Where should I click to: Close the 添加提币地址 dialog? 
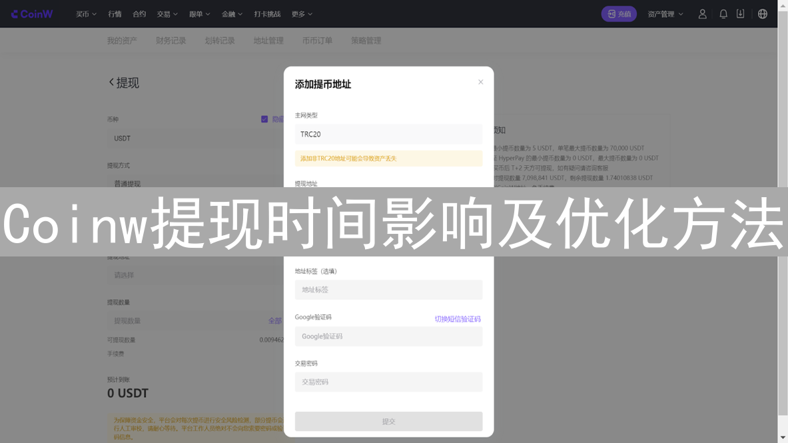480,82
